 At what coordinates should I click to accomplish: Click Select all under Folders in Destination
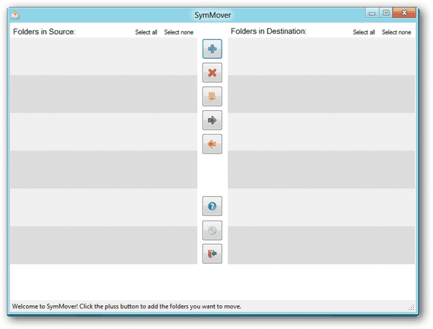(364, 32)
